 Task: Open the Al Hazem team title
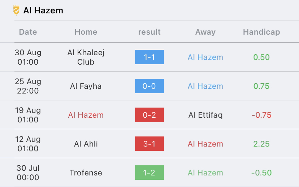43,10
